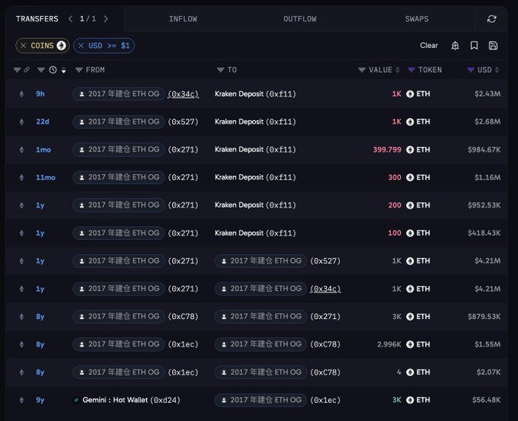Open the 9h transaction Ethereum icon
The width and height of the screenshot is (518, 421).
coord(21,94)
